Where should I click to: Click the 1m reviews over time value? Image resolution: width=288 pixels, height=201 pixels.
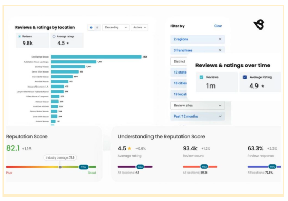(x=210, y=86)
